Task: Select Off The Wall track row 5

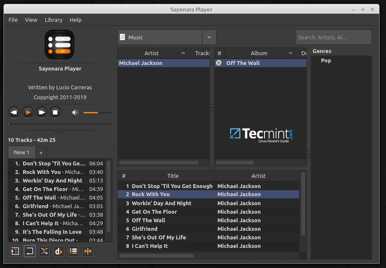Action: click(208, 220)
